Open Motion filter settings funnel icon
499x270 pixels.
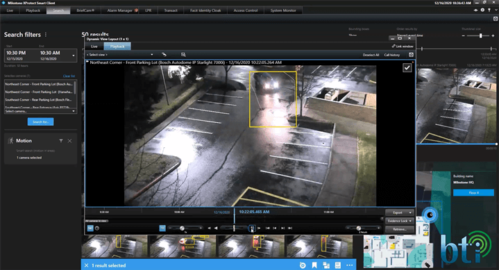tap(61, 141)
